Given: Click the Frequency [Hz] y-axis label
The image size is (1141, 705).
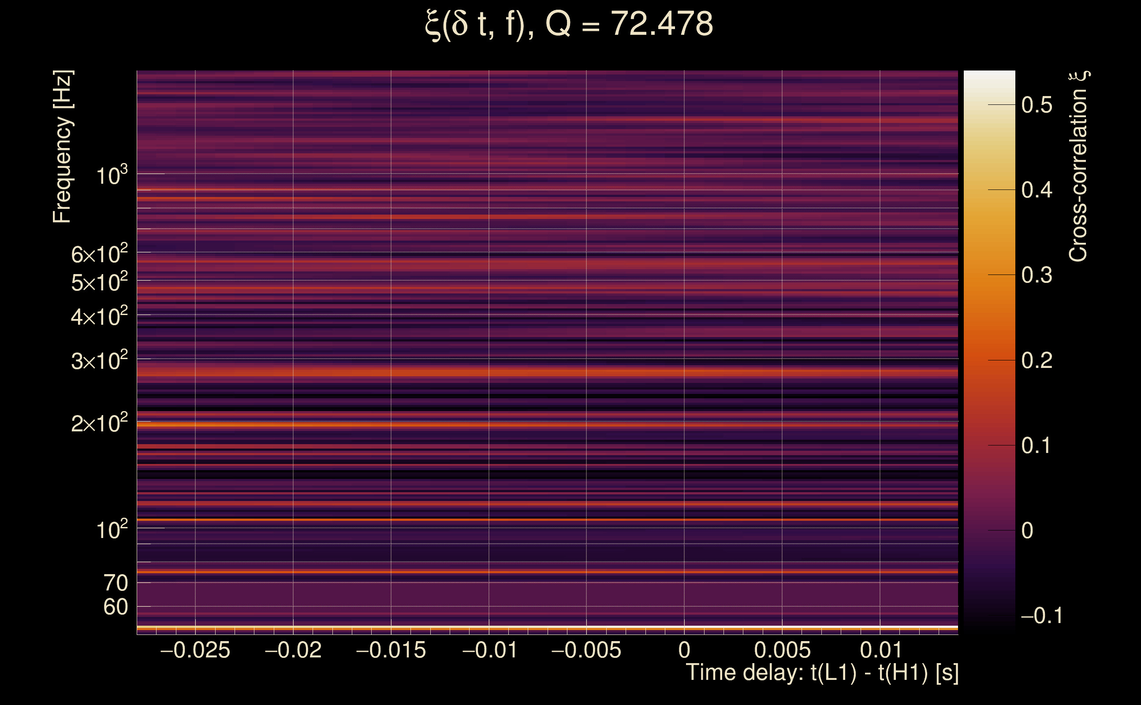Looking at the screenshot, I should [63, 147].
